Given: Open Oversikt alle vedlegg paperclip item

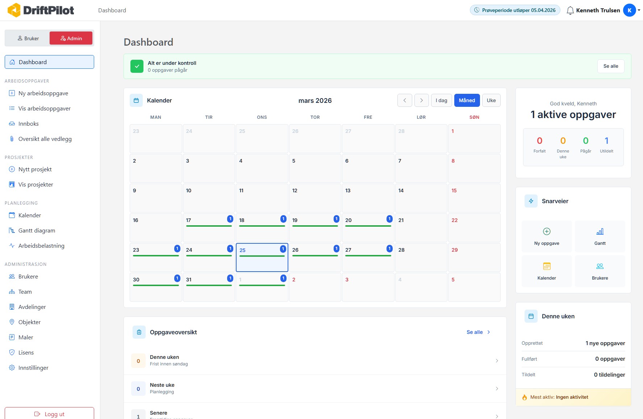Looking at the screenshot, I should pos(45,139).
